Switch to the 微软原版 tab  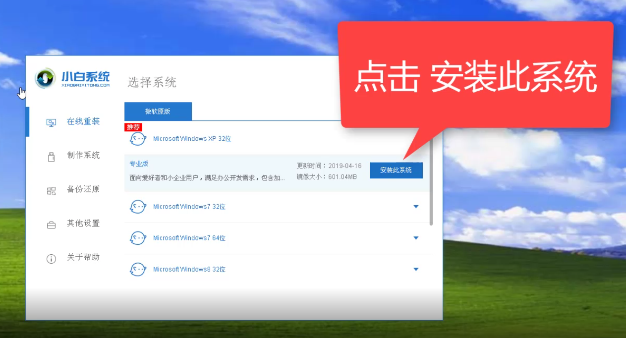159,111
